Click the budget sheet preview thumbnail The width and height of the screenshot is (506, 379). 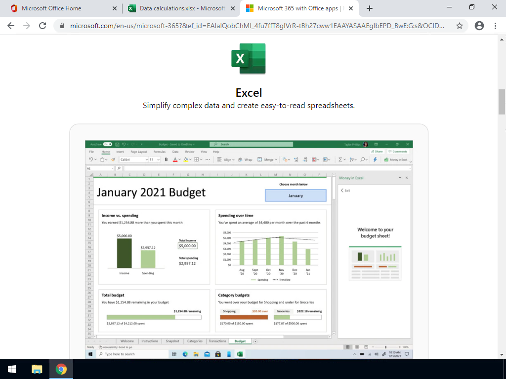(x=375, y=264)
